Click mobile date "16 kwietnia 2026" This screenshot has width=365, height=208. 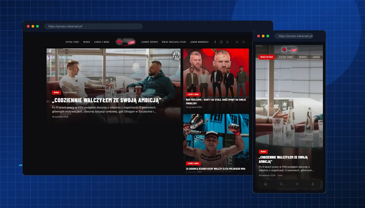(267, 175)
